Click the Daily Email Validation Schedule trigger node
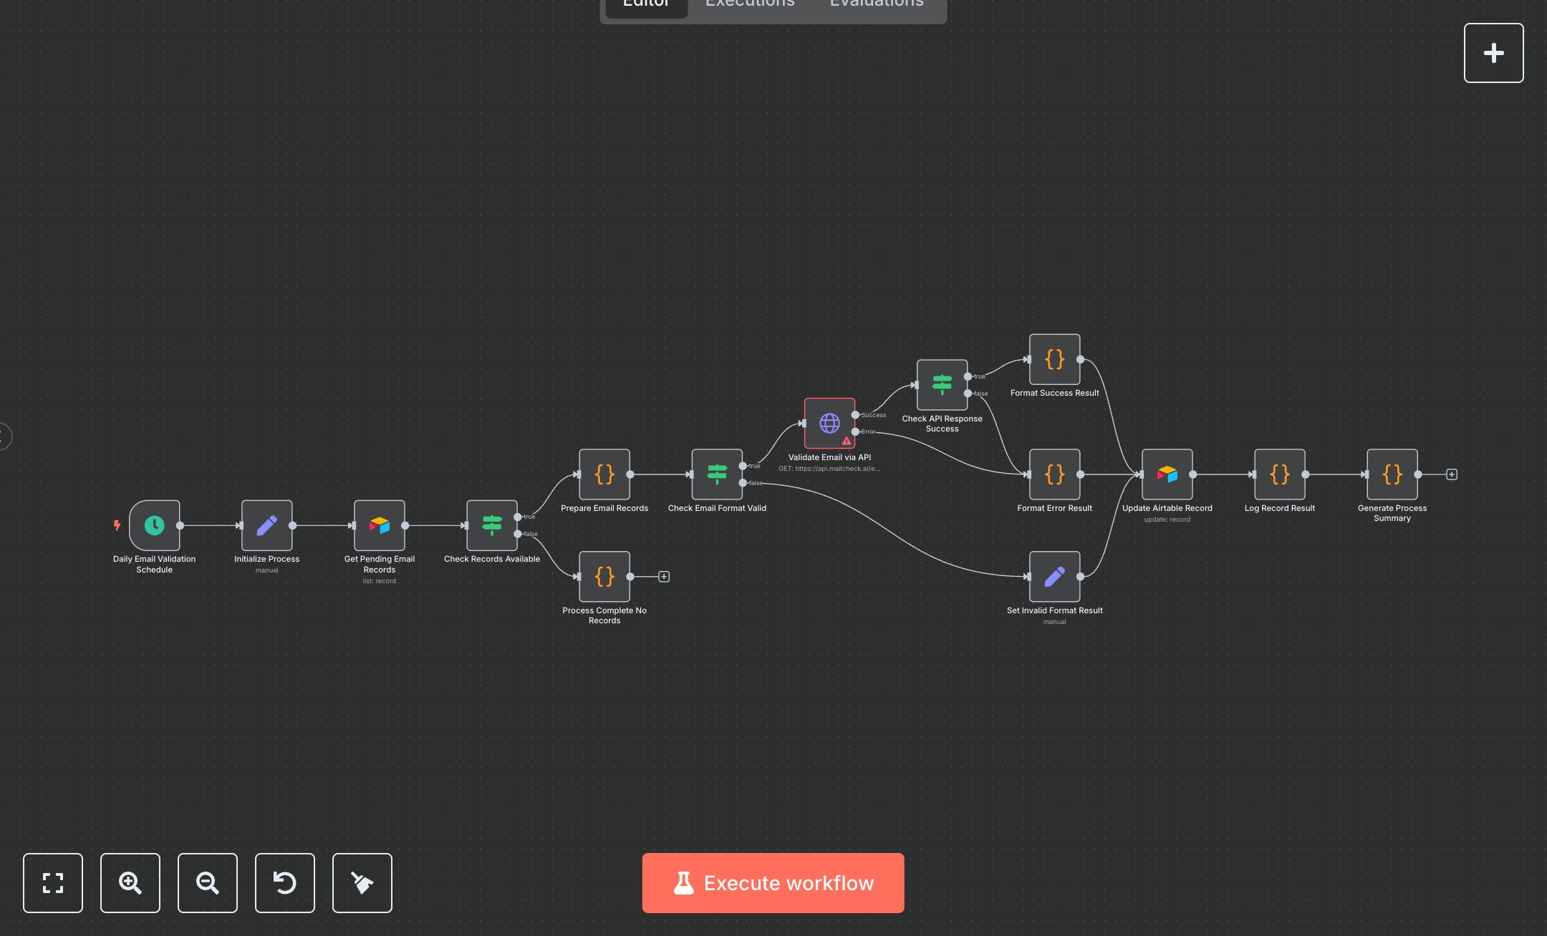This screenshot has height=936, width=1547. tap(154, 525)
